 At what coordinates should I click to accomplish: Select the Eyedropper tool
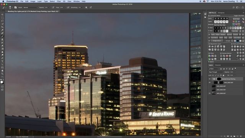tap(2, 30)
